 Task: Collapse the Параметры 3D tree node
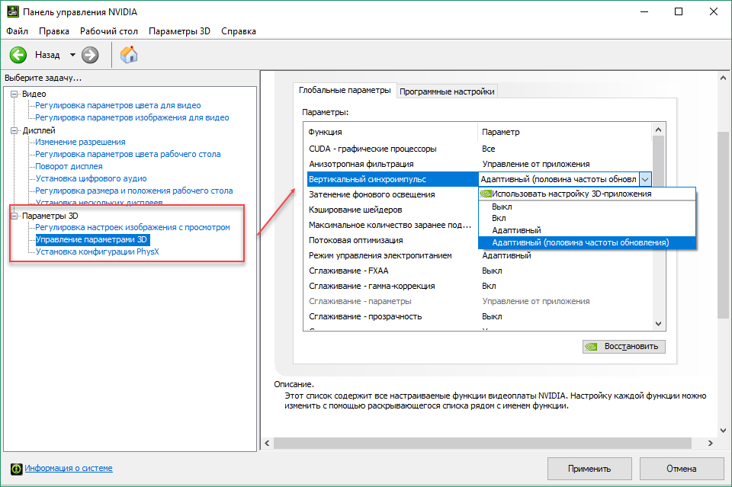[15, 216]
